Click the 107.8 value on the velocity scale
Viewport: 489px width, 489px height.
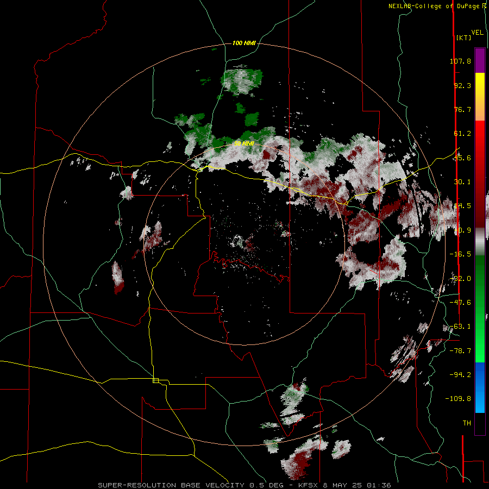[460, 61]
